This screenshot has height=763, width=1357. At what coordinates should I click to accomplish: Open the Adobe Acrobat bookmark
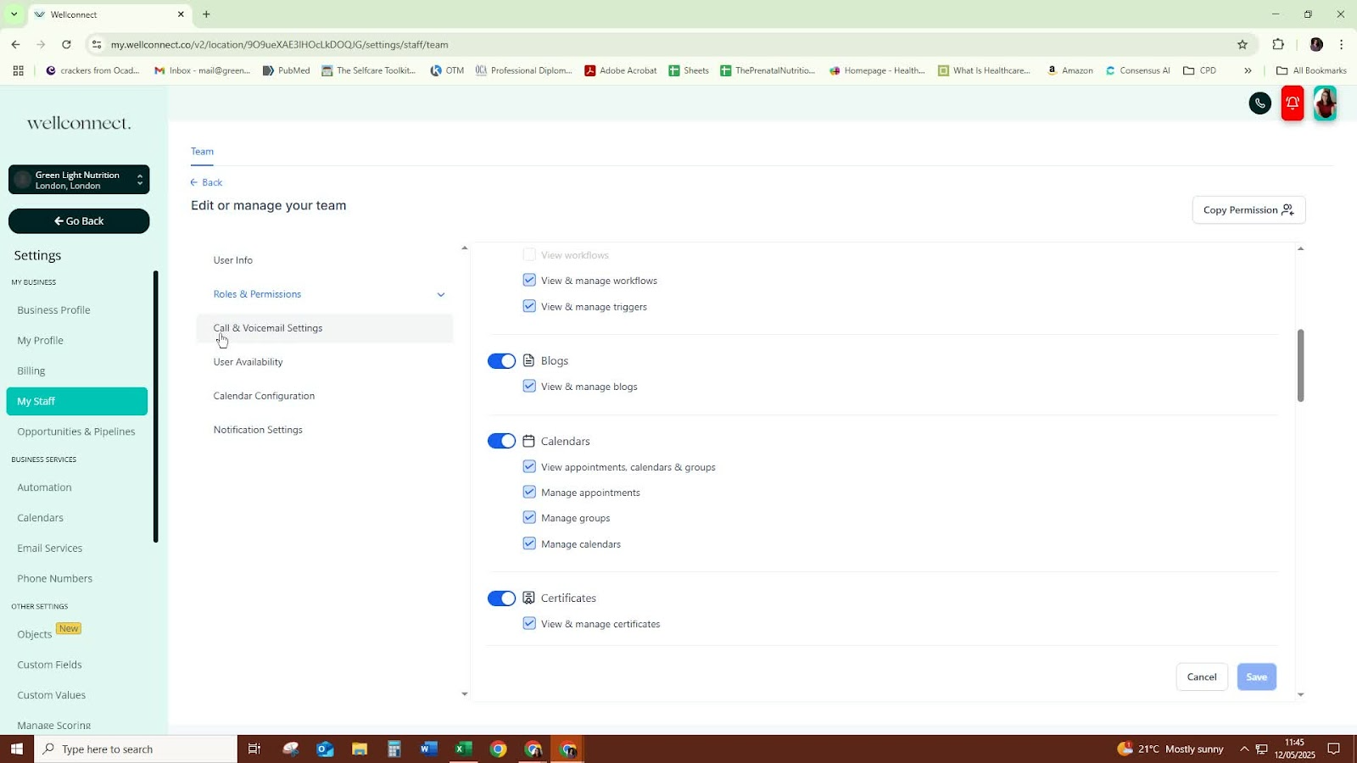pos(621,70)
